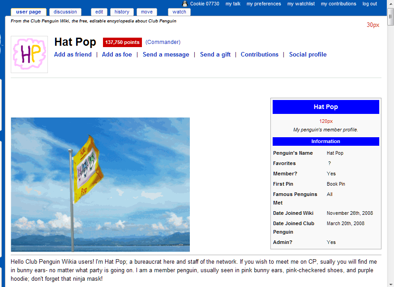
Task: Send a message to Hat Pop
Action: [x=166, y=54]
